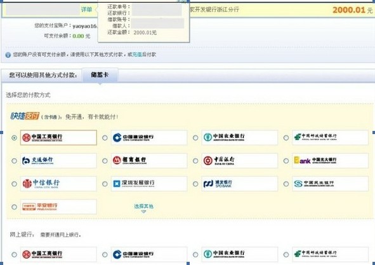
Task: Click the 中国农业银行 logo in 快捷支付
Action: (x=224, y=137)
